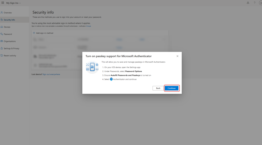Click the Sign out everywhere link
Viewport: 262px width, 145px height.
click(x=51, y=74)
